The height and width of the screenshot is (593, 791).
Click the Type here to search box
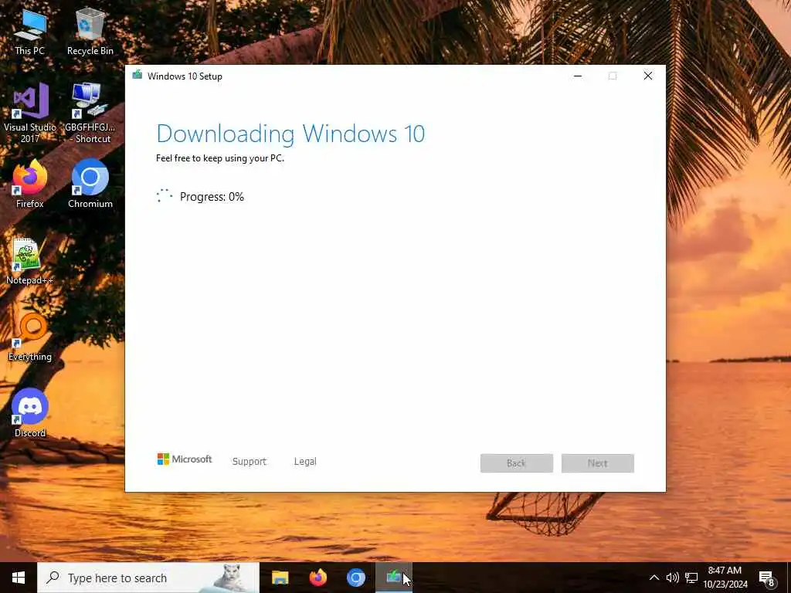coord(148,578)
